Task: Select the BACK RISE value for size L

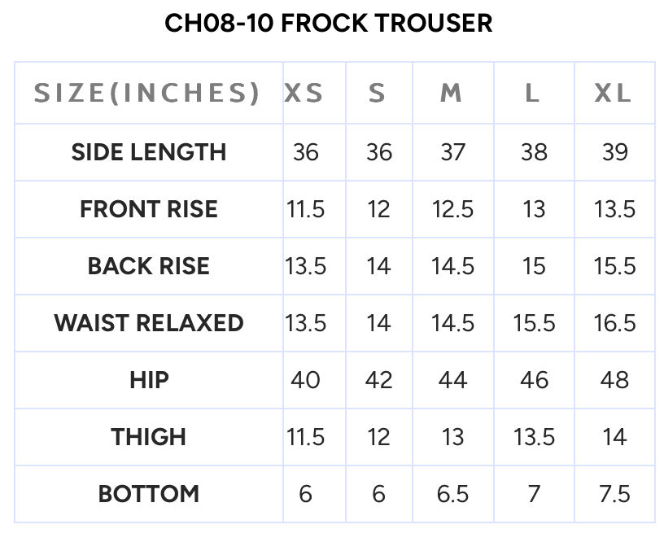Action: [534, 266]
